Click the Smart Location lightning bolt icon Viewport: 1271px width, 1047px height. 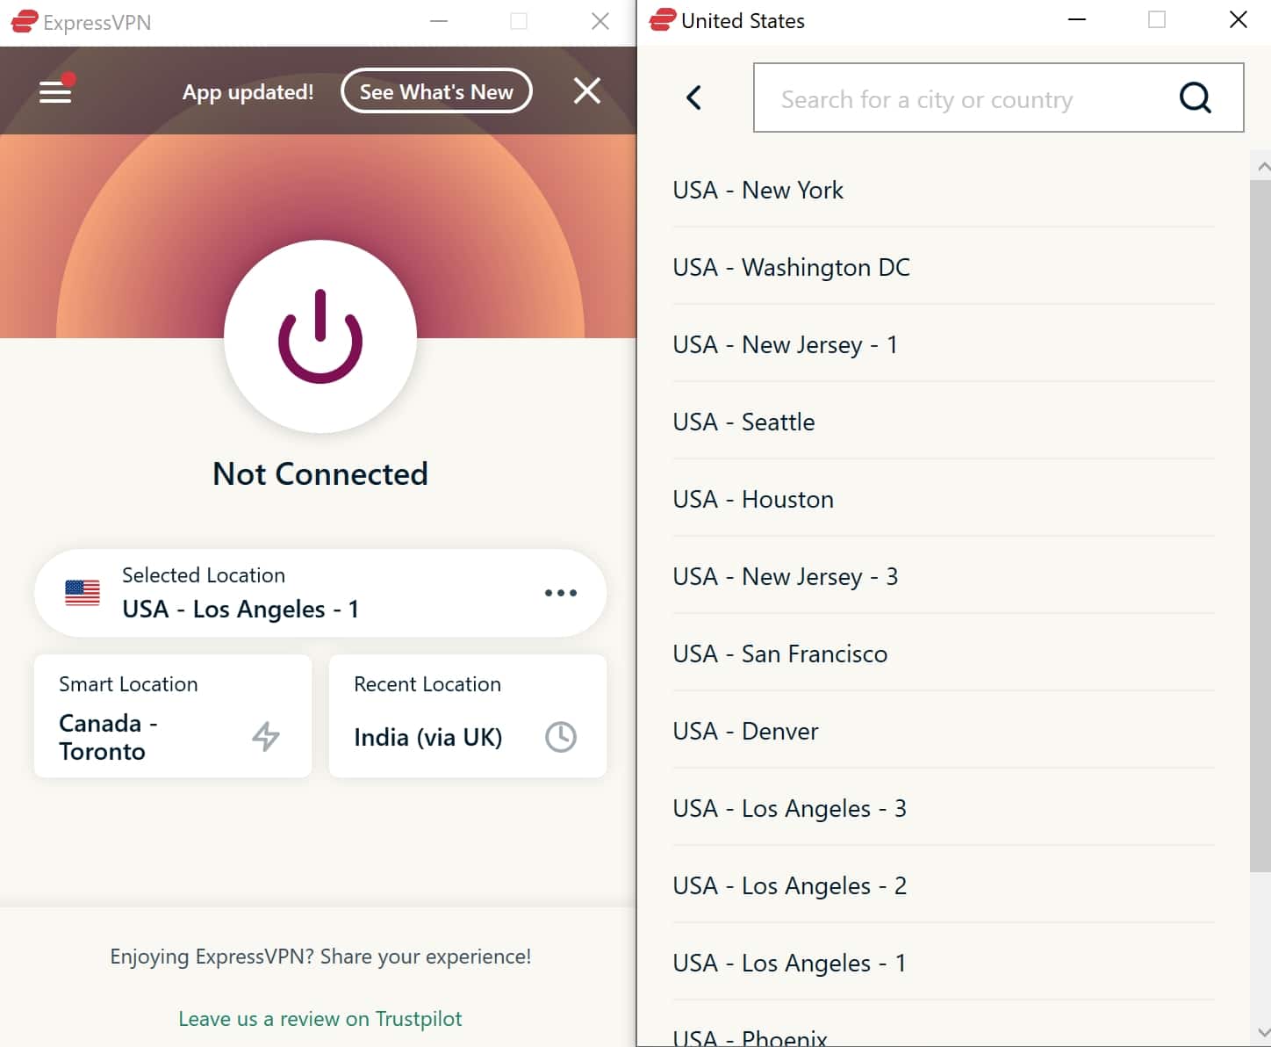[266, 736]
